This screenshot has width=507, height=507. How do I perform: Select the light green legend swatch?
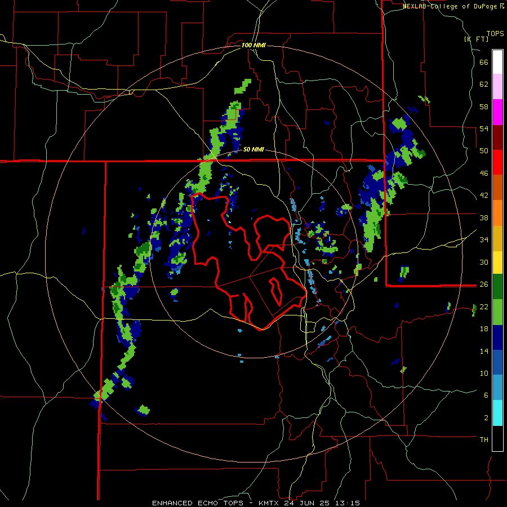(497, 312)
